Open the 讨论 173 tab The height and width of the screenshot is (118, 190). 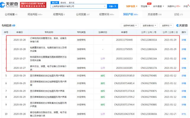tap(178, 15)
